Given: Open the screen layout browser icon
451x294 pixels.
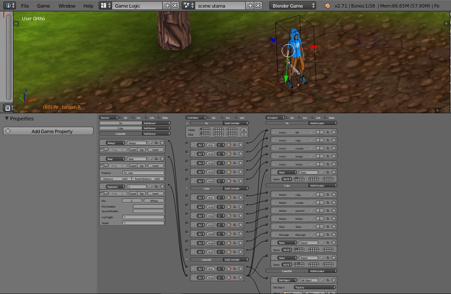Looking at the screenshot, I should pos(105,5).
